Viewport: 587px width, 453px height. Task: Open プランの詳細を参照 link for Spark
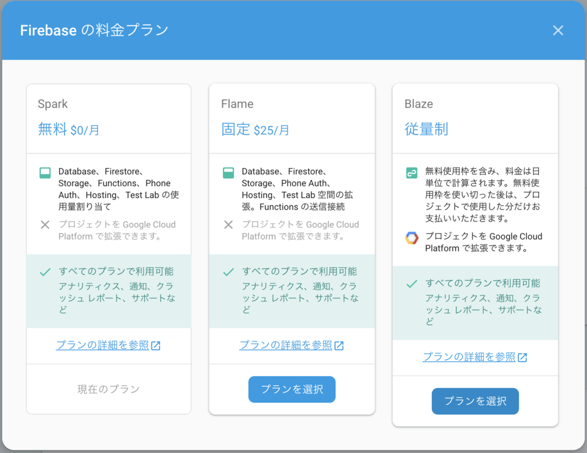click(103, 345)
